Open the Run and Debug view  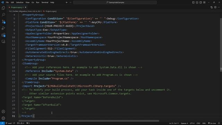click(3, 28)
